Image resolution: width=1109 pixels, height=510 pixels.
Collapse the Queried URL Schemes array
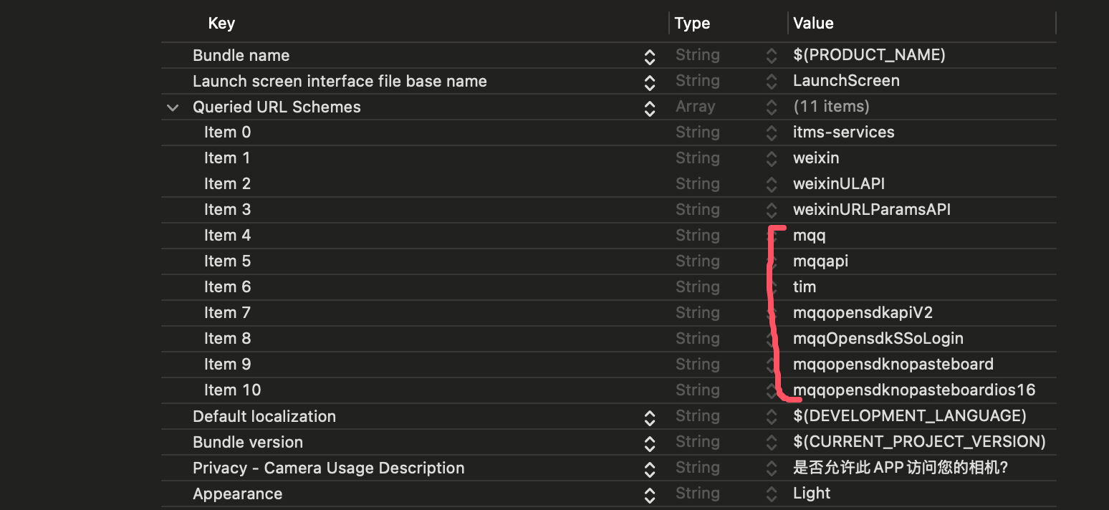point(172,107)
